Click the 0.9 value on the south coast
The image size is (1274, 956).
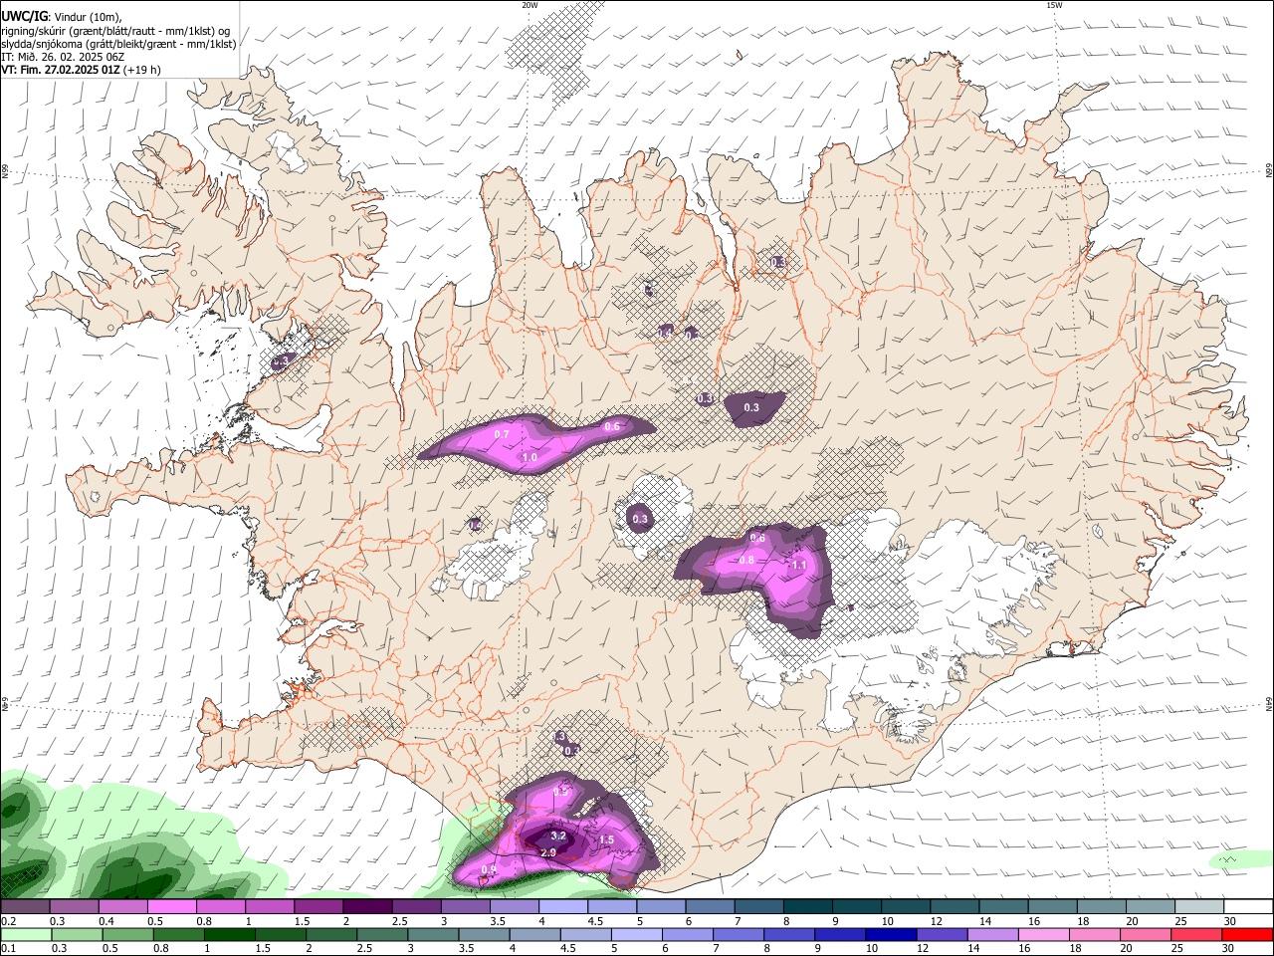point(488,870)
